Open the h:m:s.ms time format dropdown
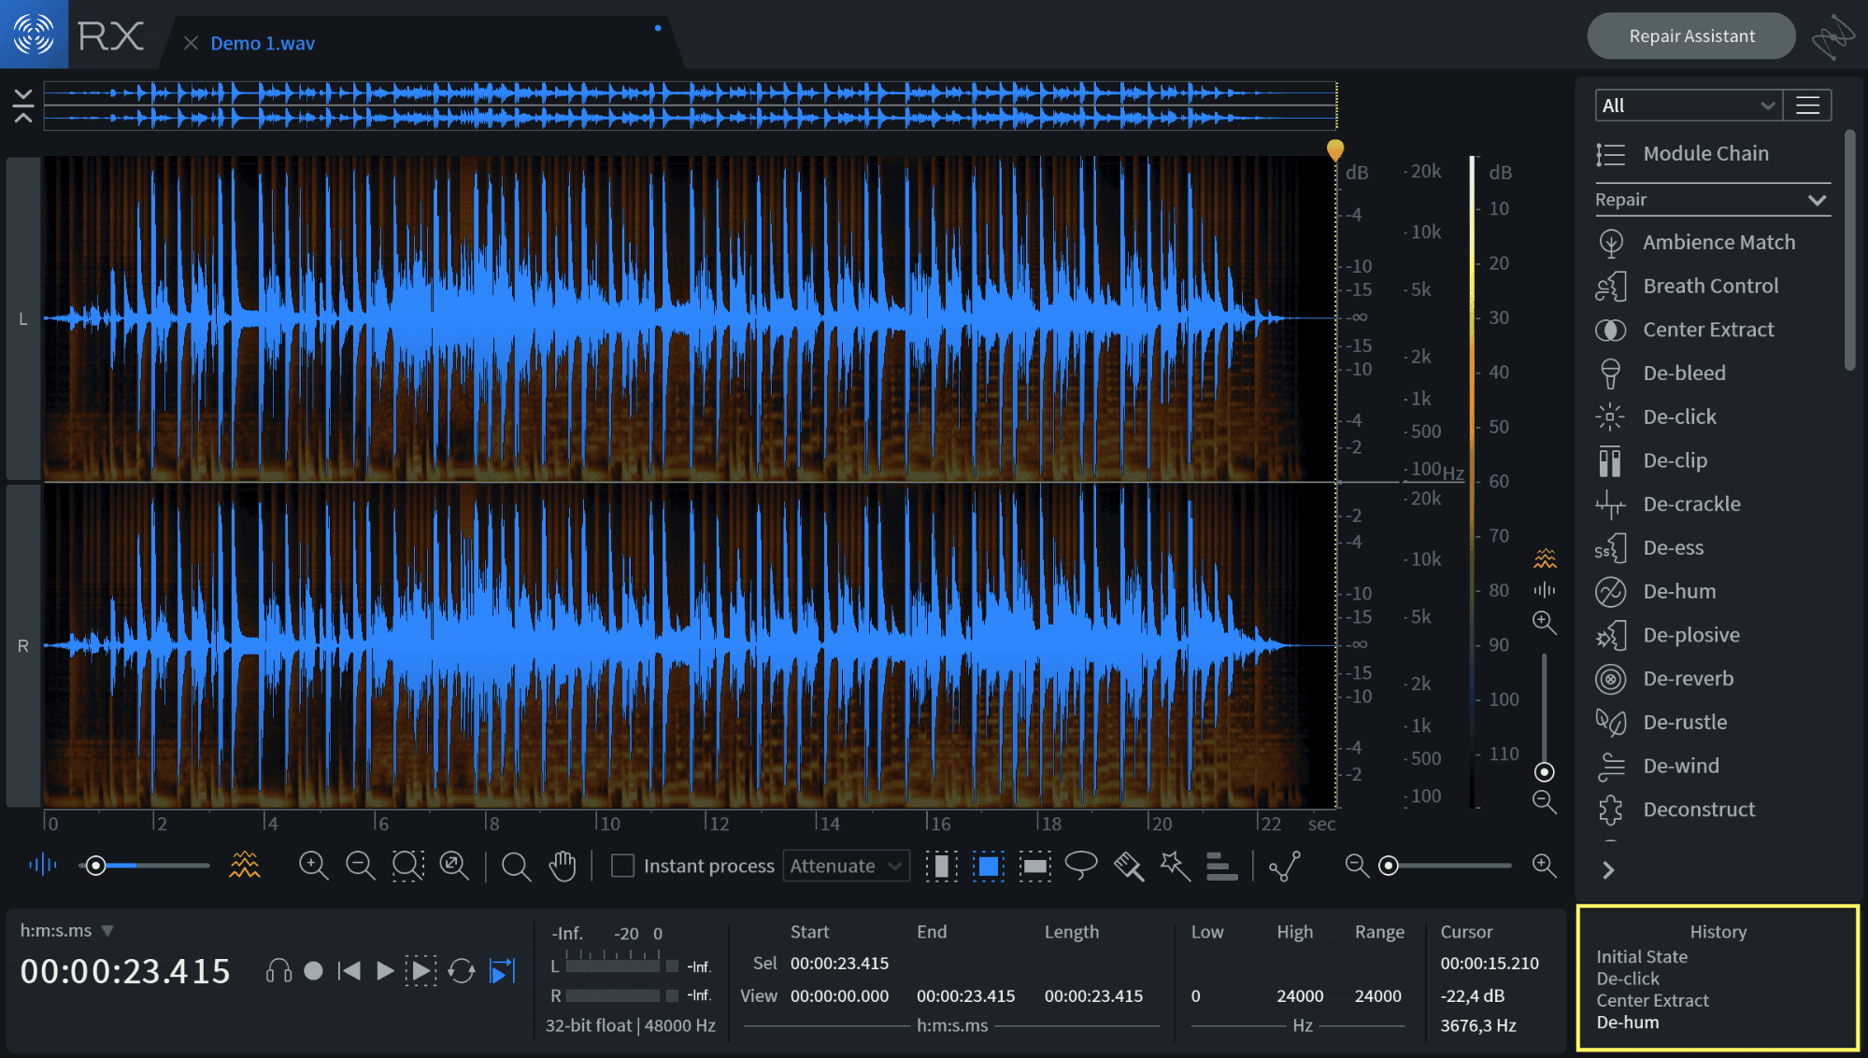 pos(67,931)
